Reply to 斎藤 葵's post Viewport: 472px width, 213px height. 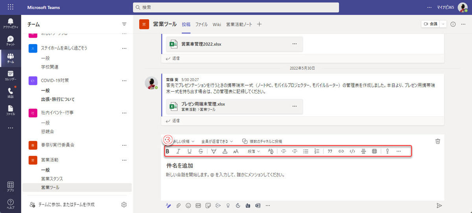pyautogui.click(x=173, y=121)
